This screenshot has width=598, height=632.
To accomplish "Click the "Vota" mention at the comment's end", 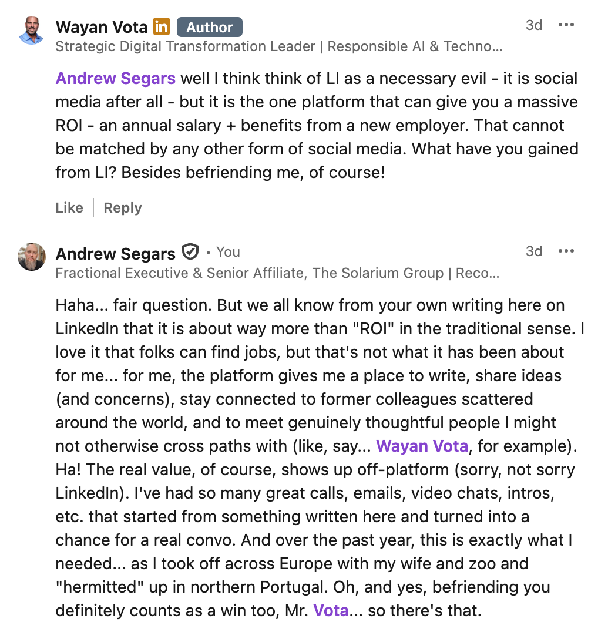I will click(x=331, y=610).
